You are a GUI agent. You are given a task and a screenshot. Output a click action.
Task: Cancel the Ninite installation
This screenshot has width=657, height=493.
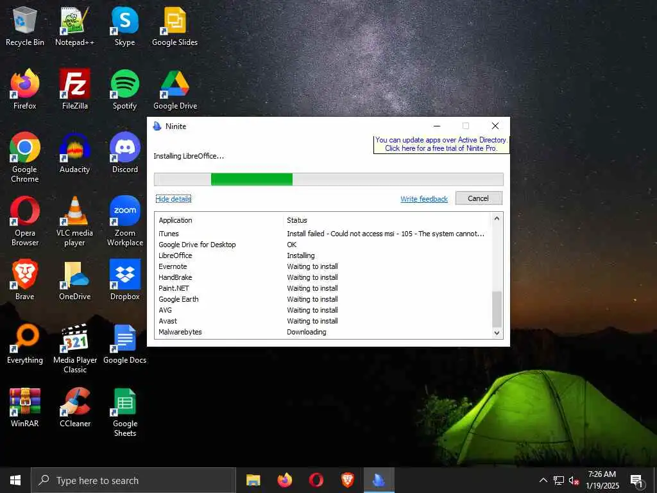pyautogui.click(x=479, y=198)
